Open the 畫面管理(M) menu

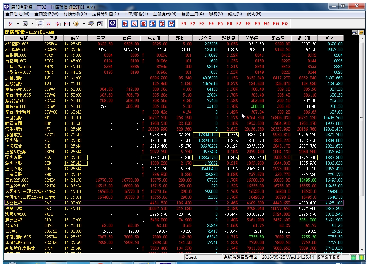tap(17, 14)
